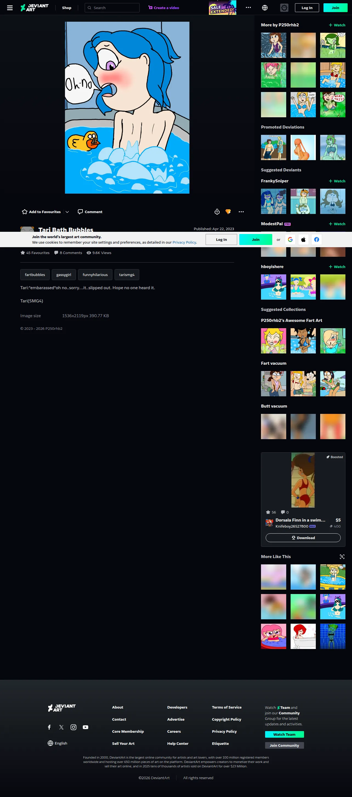
Task: Open the Sale Extended banner
Action: point(222,8)
